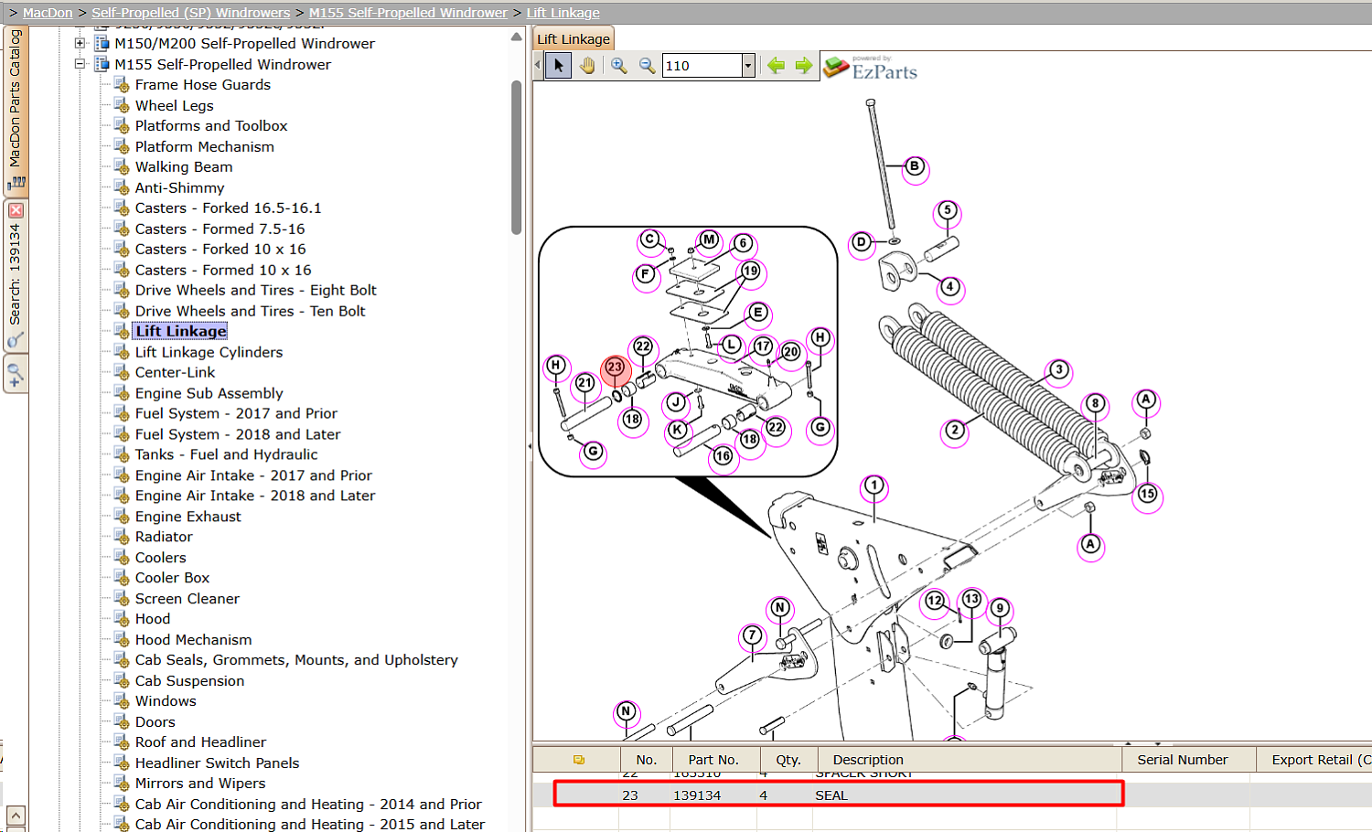Open the Screen Cleaner tree item

tap(187, 599)
